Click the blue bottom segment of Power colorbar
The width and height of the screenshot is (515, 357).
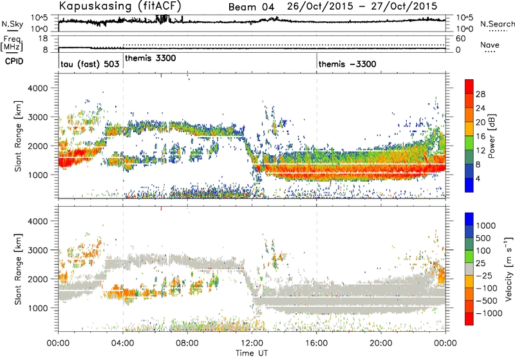[x=469, y=185]
